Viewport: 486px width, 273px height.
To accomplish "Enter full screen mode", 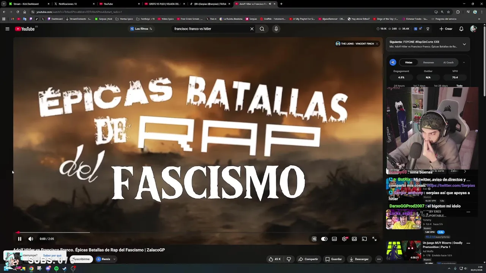I will tap(374, 239).
